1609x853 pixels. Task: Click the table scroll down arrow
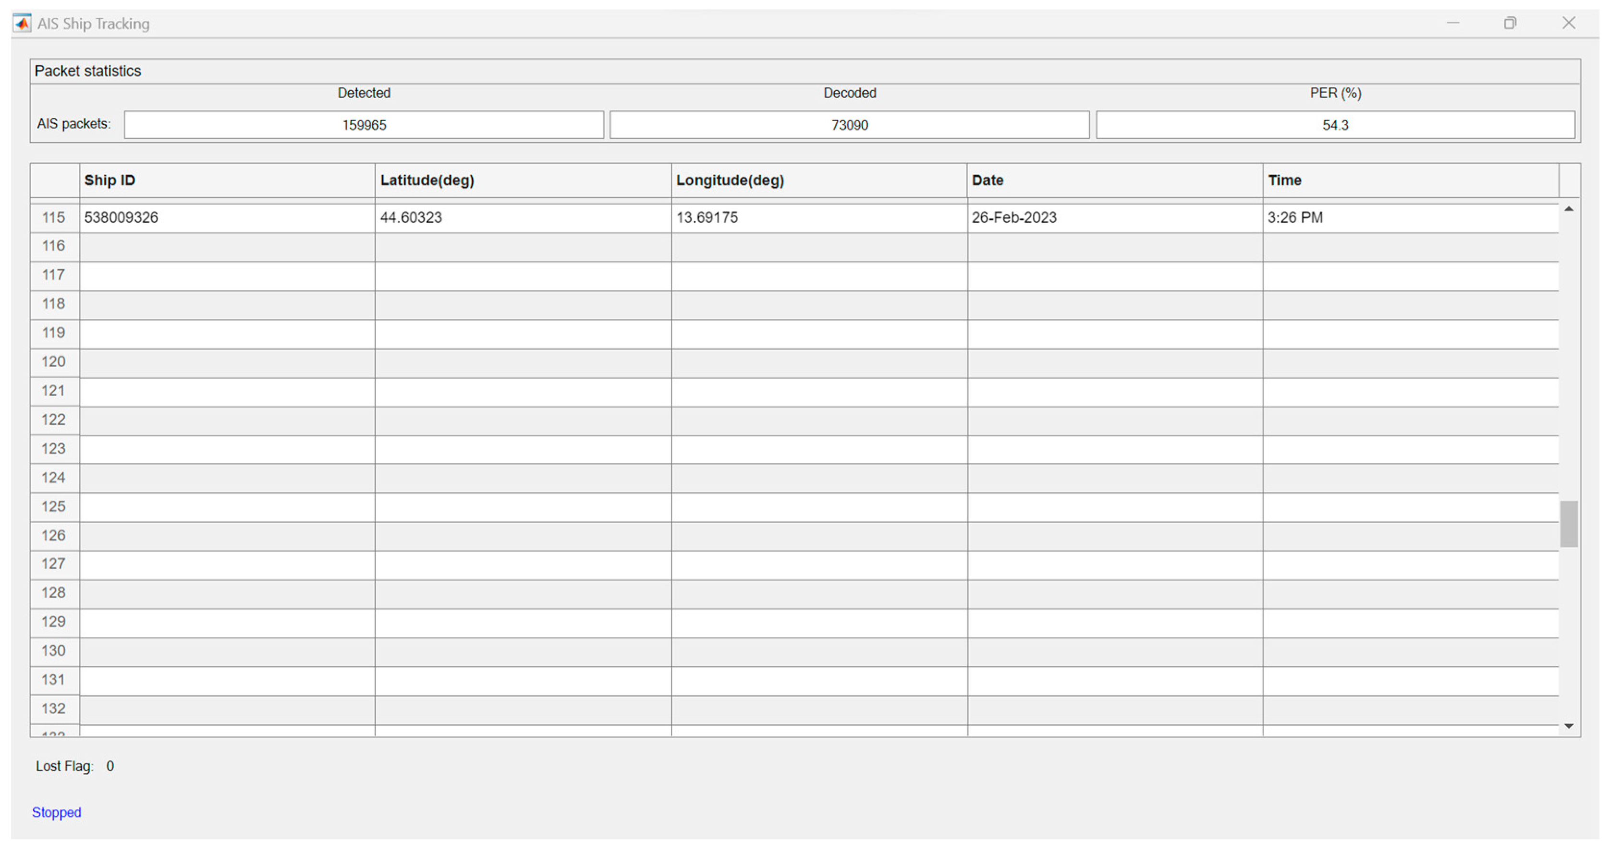point(1568,726)
